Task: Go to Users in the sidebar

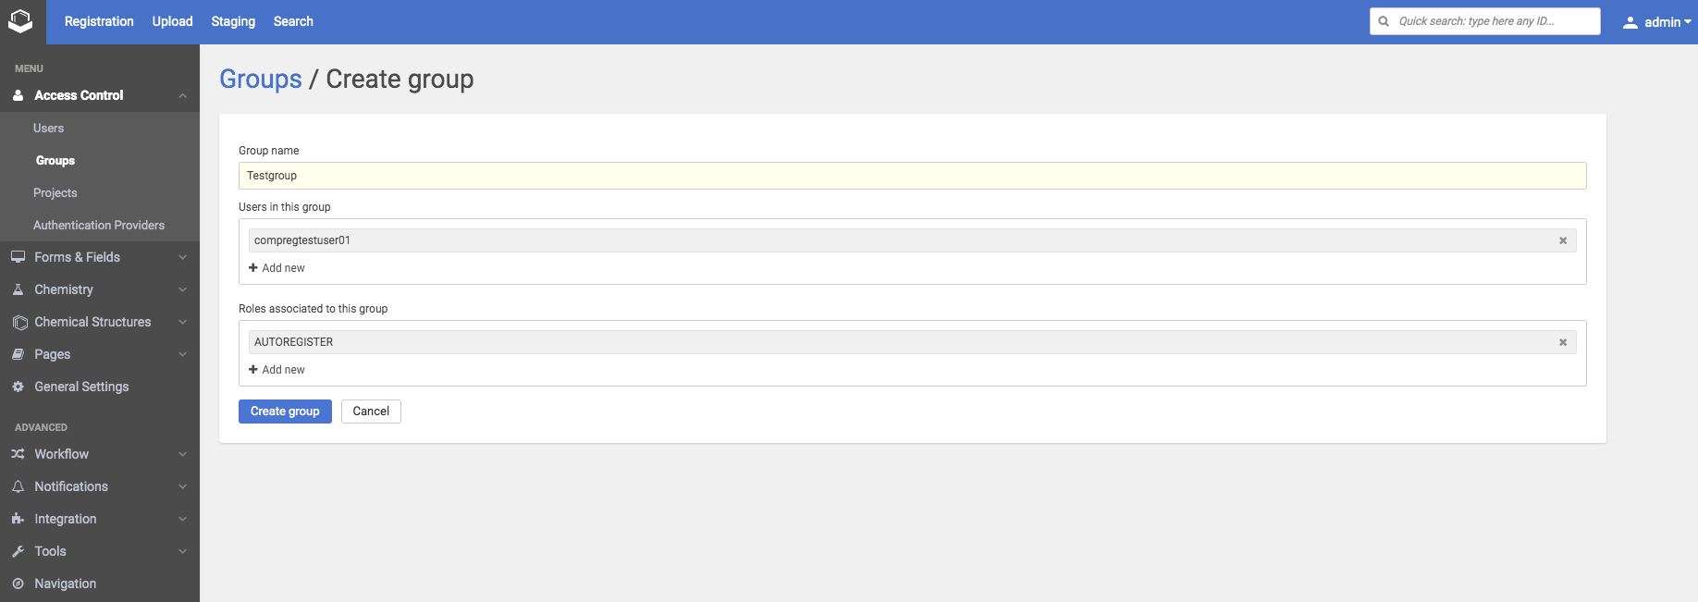Action: 49,129
